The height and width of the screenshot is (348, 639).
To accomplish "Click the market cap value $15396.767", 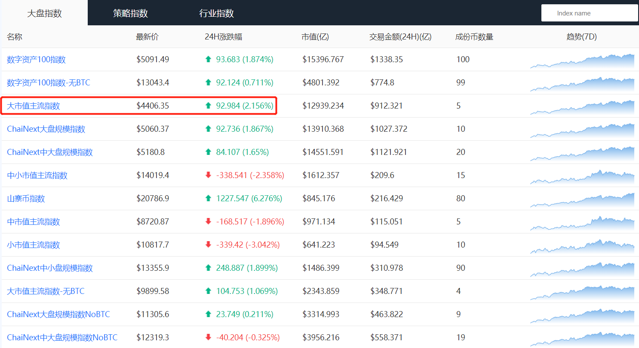I will [x=323, y=60].
